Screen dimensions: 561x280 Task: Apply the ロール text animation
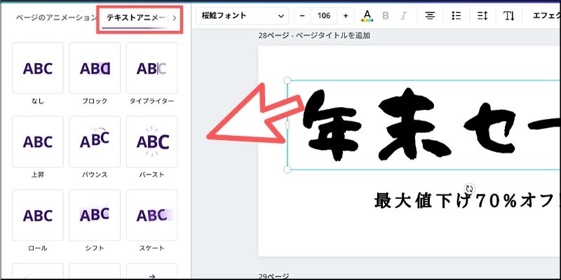click(x=38, y=215)
